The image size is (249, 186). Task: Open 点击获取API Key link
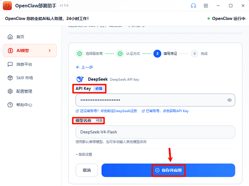[x=165, y=111]
